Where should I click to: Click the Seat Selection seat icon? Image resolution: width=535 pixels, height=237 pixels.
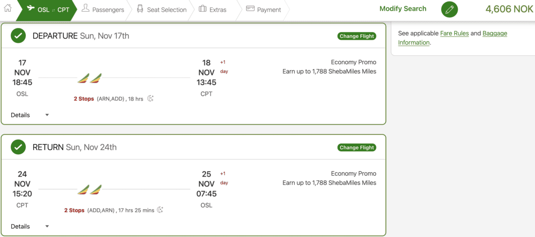pyautogui.click(x=140, y=9)
